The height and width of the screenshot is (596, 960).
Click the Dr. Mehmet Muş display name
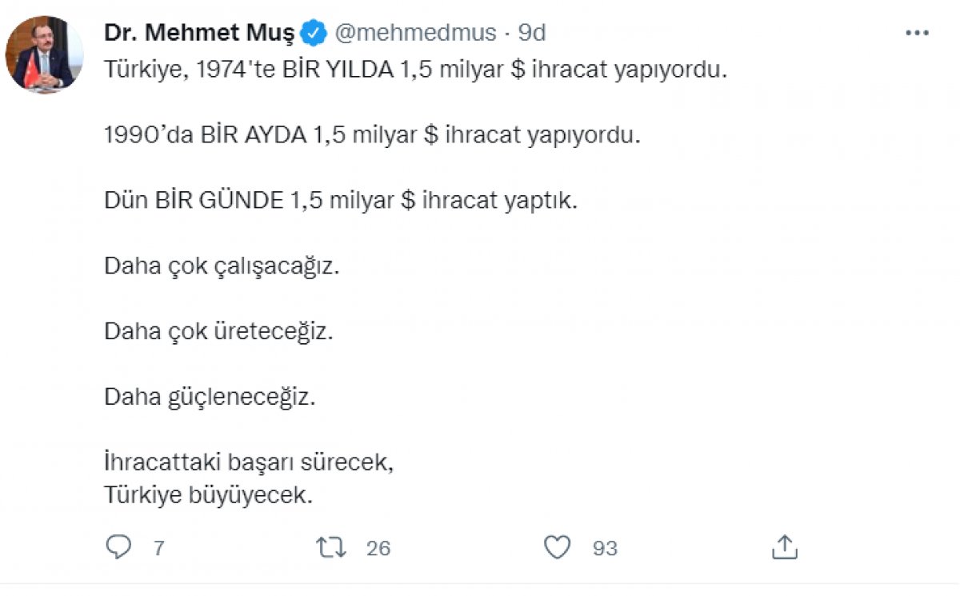201,34
